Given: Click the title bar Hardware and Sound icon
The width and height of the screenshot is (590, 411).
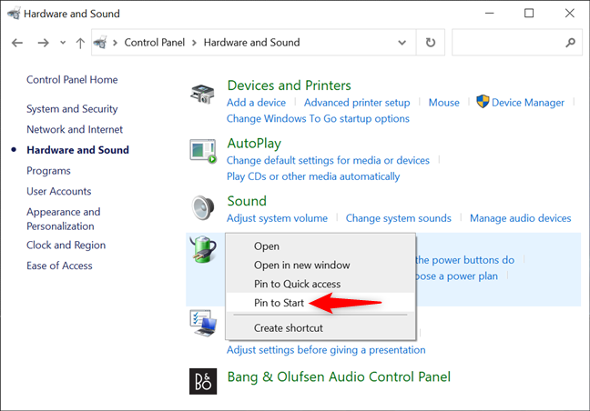Looking at the screenshot, I should (x=14, y=14).
